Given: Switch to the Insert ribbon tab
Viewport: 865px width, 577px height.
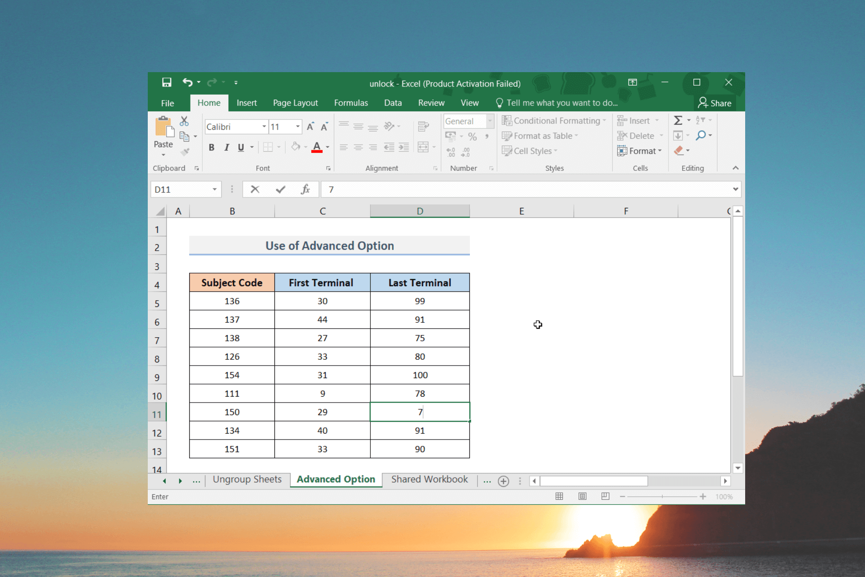Looking at the screenshot, I should (246, 103).
